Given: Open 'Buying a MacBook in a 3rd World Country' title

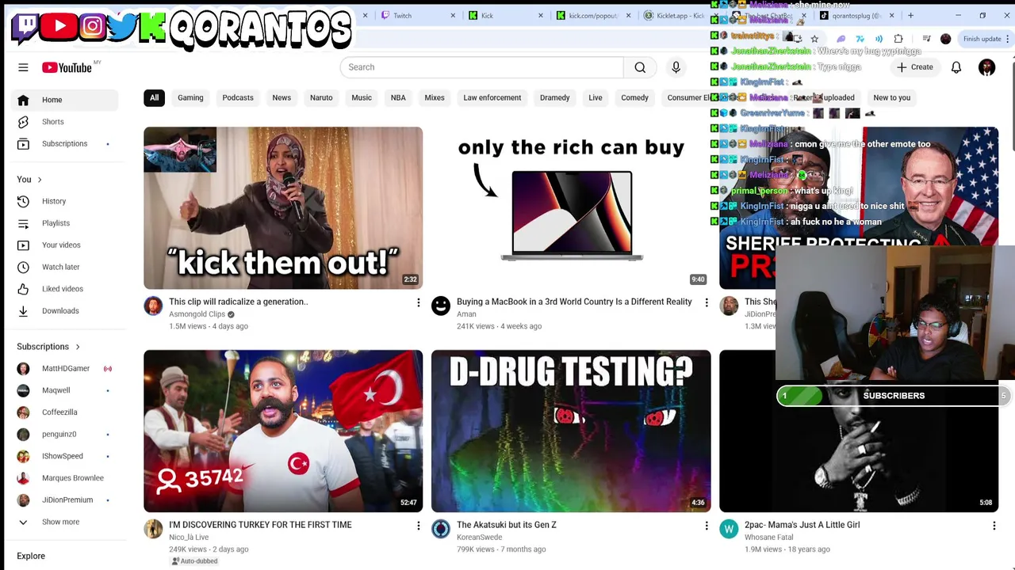Looking at the screenshot, I should pyautogui.click(x=574, y=302).
